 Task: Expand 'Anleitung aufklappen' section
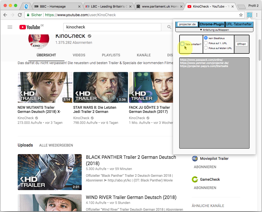214,30
